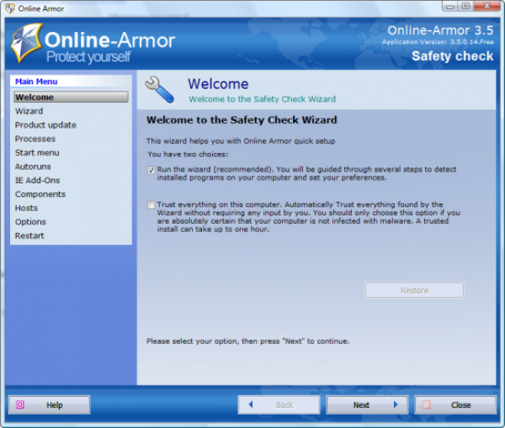Minimize the Online Armor window
This screenshot has height=428, width=505.
point(450,6)
